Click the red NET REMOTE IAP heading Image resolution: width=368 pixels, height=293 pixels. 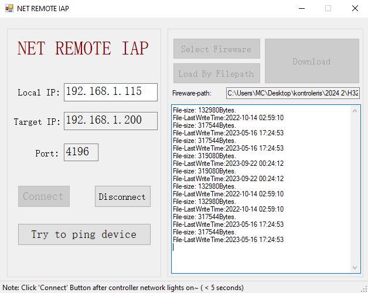[83, 48]
